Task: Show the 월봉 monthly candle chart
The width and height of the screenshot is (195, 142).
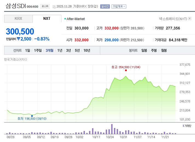Action: click(x=164, y=50)
